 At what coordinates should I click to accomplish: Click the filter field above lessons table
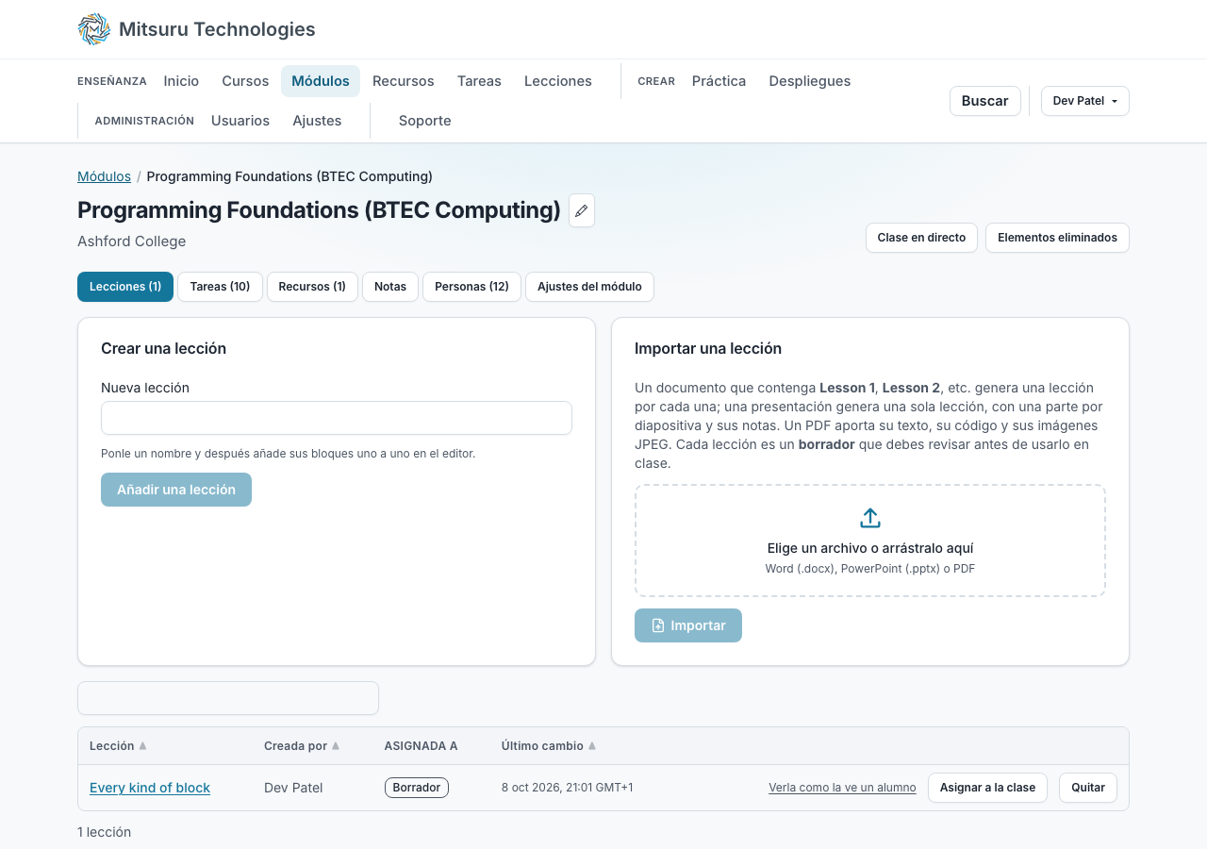coord(228,698)
